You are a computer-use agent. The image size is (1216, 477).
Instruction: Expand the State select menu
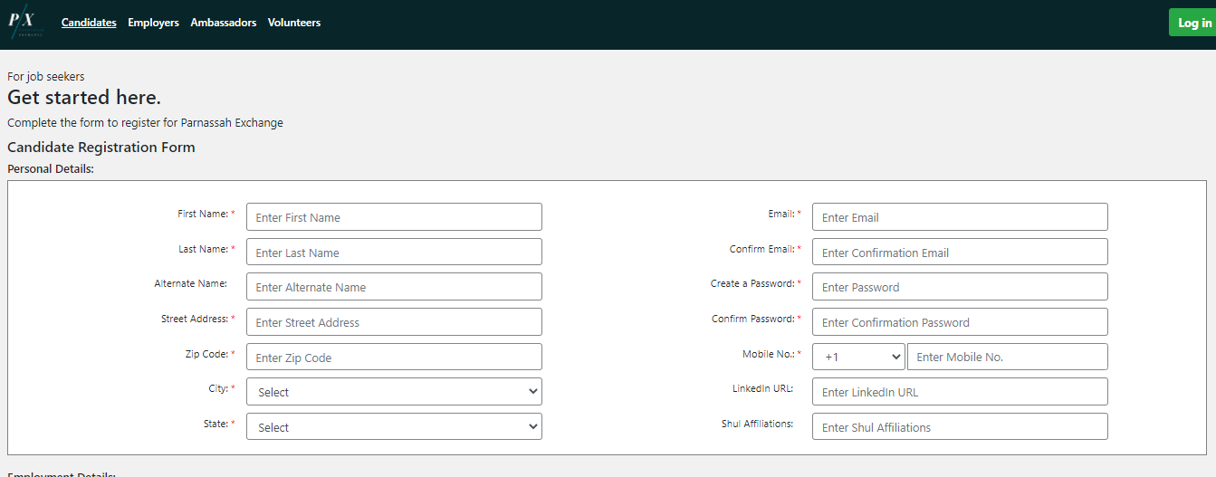tap(394, 427)
